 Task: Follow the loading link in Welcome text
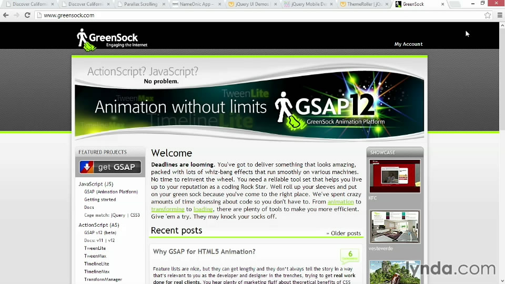(x=203, y=209)
